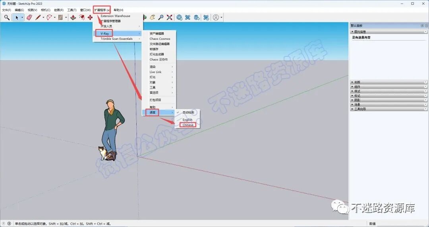Viewport: 429px width, 227px height.
Task: Select the Rectangle shape tool
Action: point(60,17)
